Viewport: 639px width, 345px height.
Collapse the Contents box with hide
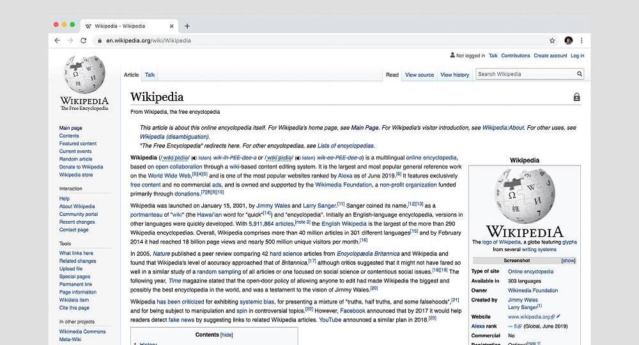(227, 335)
